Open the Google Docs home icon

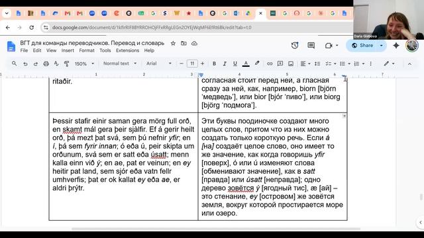(11, 46)
